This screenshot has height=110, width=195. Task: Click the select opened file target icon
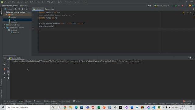(16, 9)
